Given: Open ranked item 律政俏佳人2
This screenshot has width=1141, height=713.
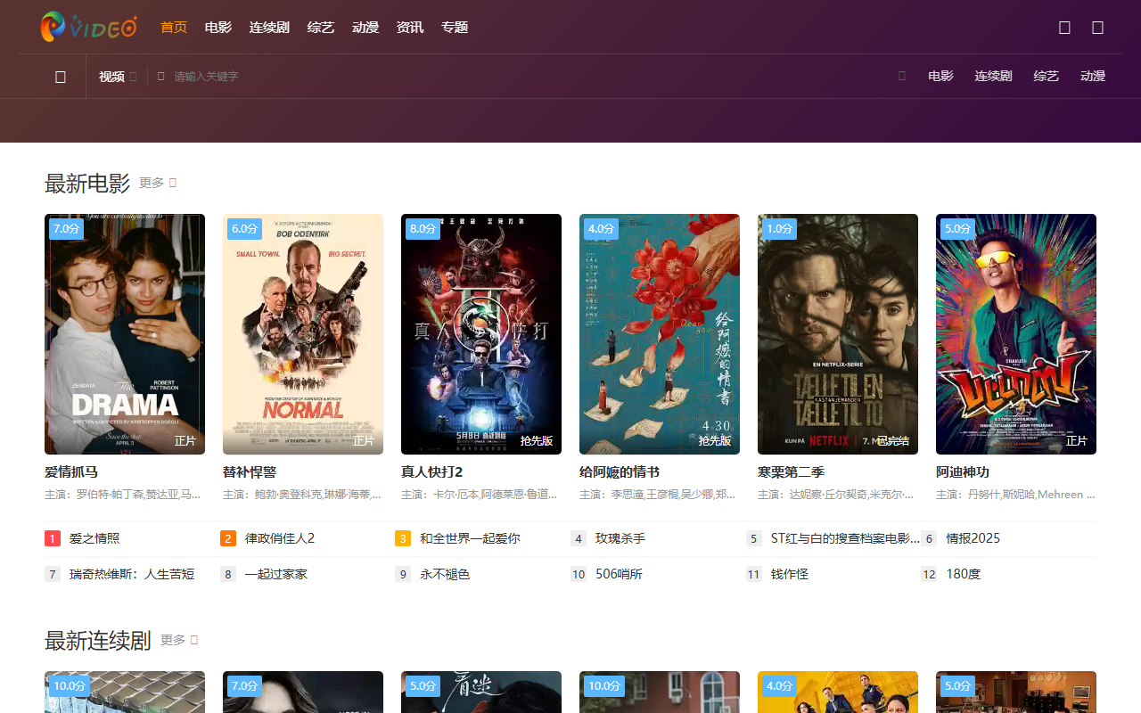Looking at the screenshot, I should pyautogui.click(x=280, y=538).
